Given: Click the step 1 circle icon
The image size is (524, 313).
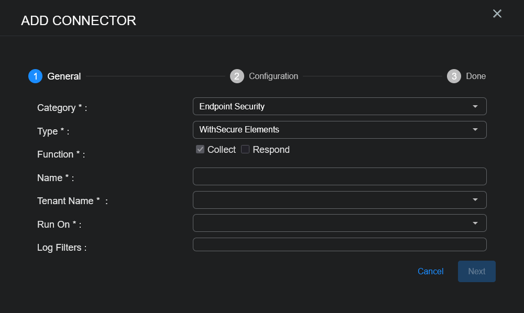Looking at the screenshot, I should click(x=35, y=76).
